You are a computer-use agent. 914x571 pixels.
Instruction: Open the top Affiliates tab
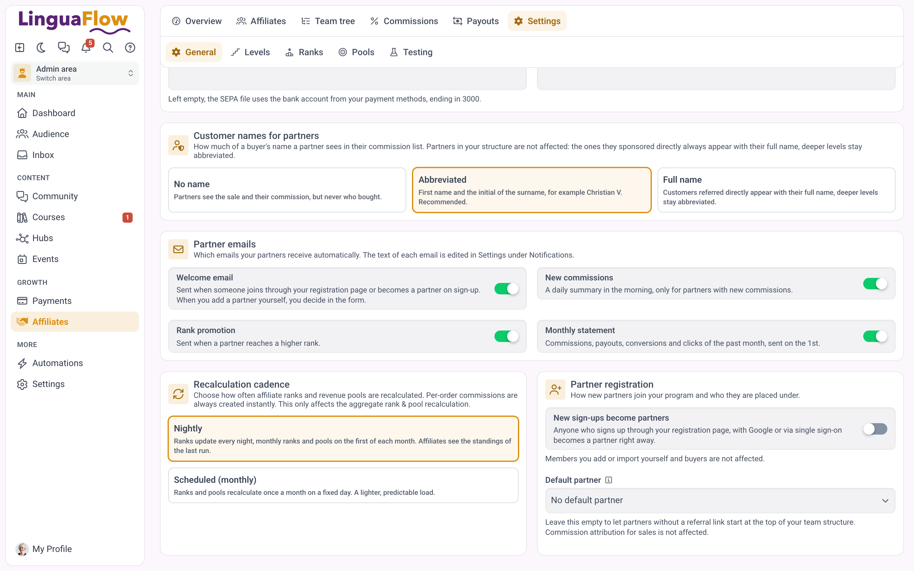(x=261, y=21)
